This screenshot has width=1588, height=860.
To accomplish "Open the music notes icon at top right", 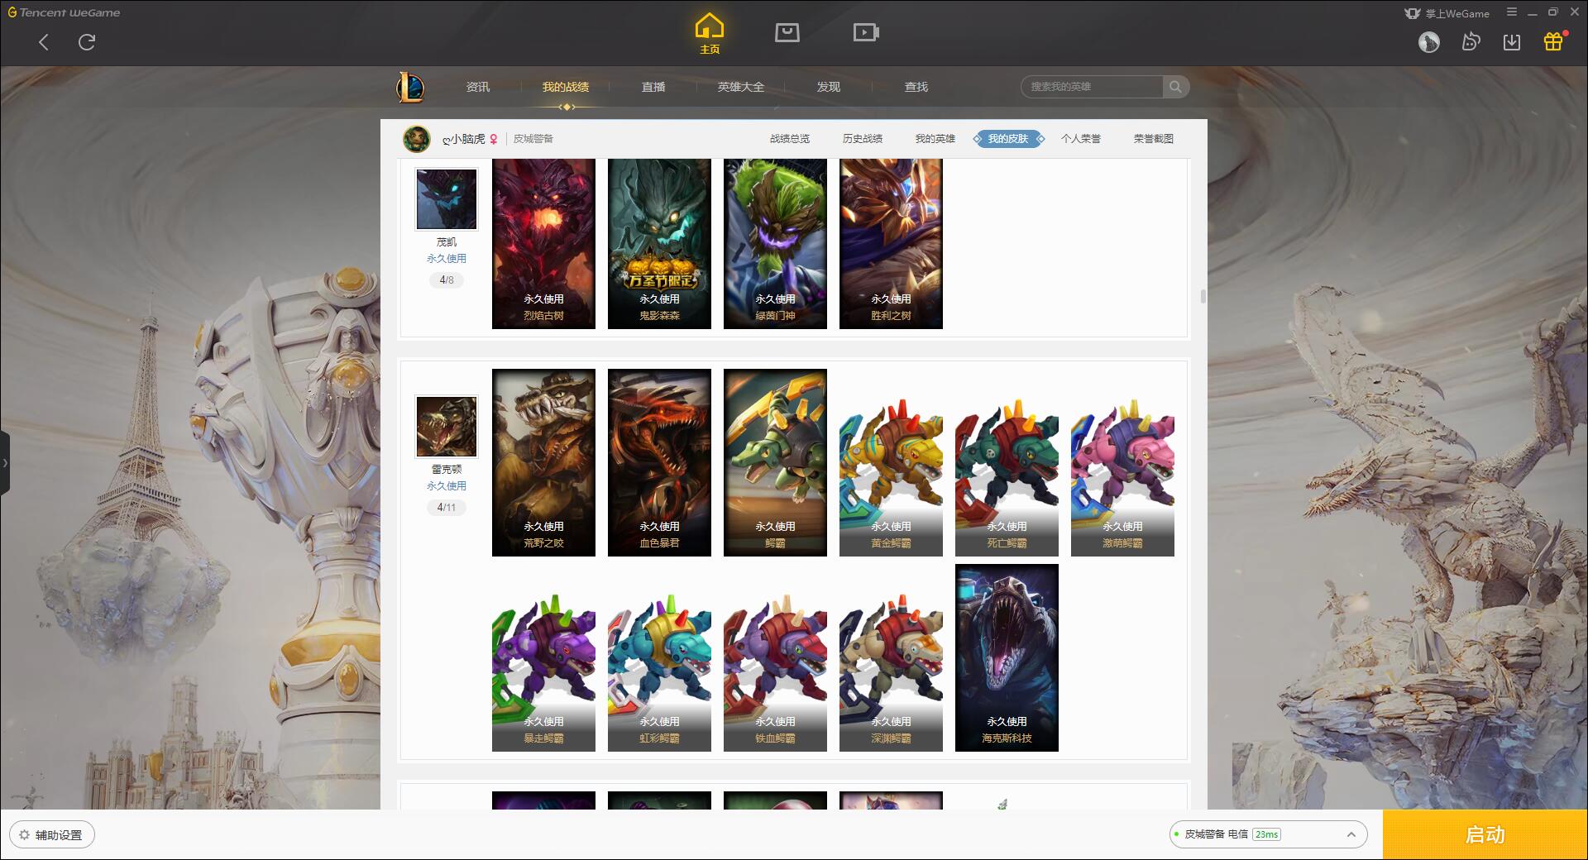I will coord(1471,41).
